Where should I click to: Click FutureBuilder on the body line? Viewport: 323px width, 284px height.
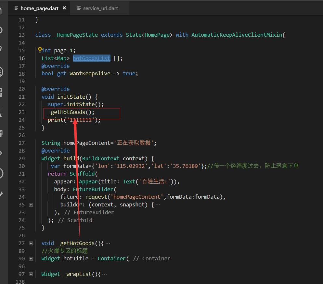[93, 189]
